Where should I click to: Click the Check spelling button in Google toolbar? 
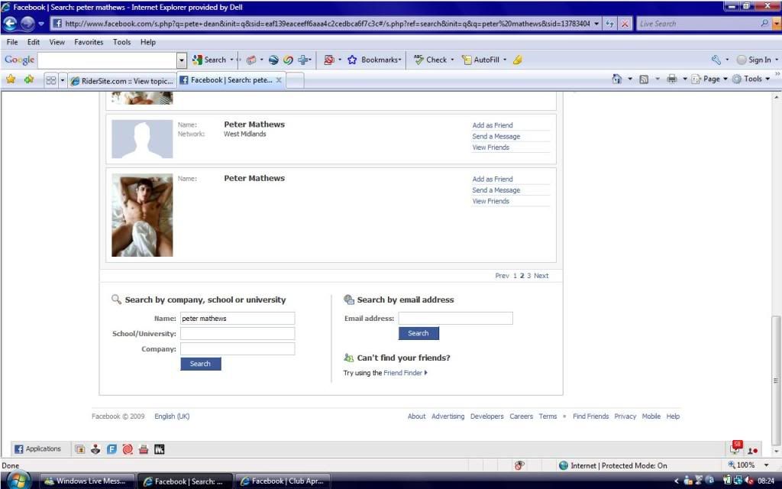click(x=431, y=60)
